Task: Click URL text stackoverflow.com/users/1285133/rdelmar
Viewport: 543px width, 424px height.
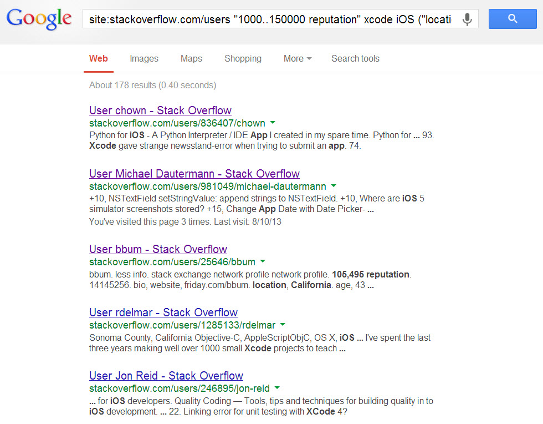Action: tap(182, 325)
